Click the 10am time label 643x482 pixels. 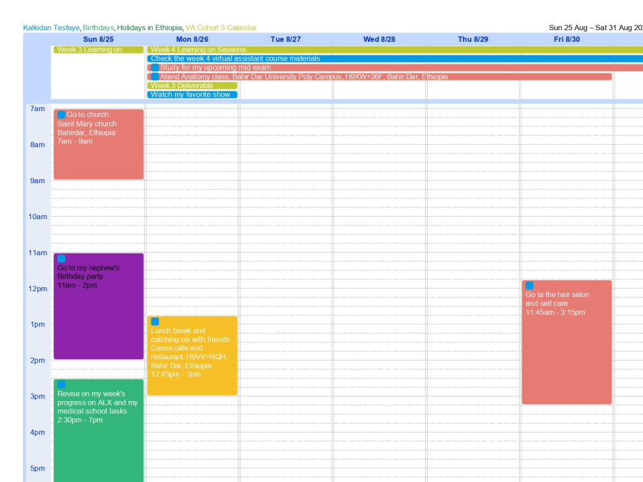37,217
